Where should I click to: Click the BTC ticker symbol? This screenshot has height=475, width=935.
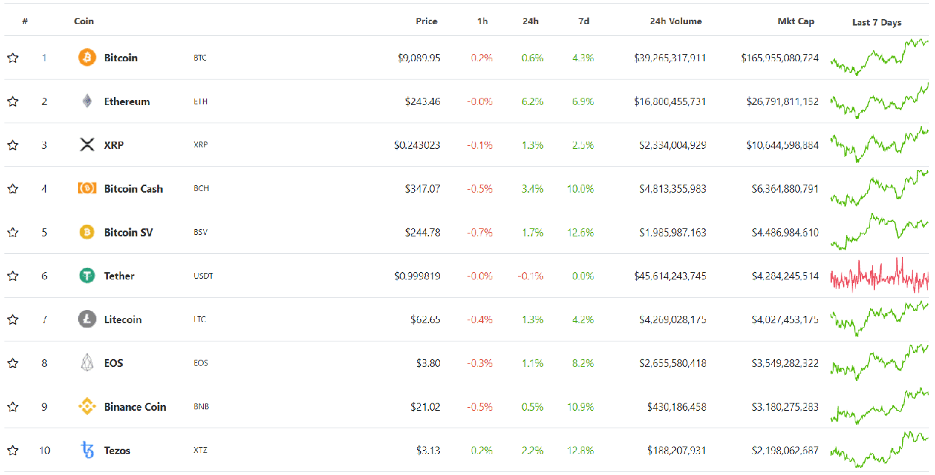click(200, 58)
